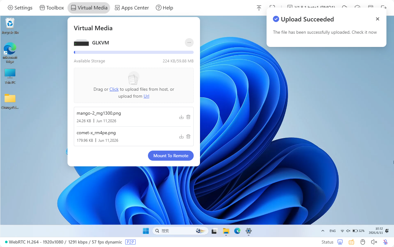Image resolution: width=394 pixels, height=247 pixels.
Task: Select Microsoft Edge desktop shortcut
Action: pyautogui.click(x=10, y=53)
